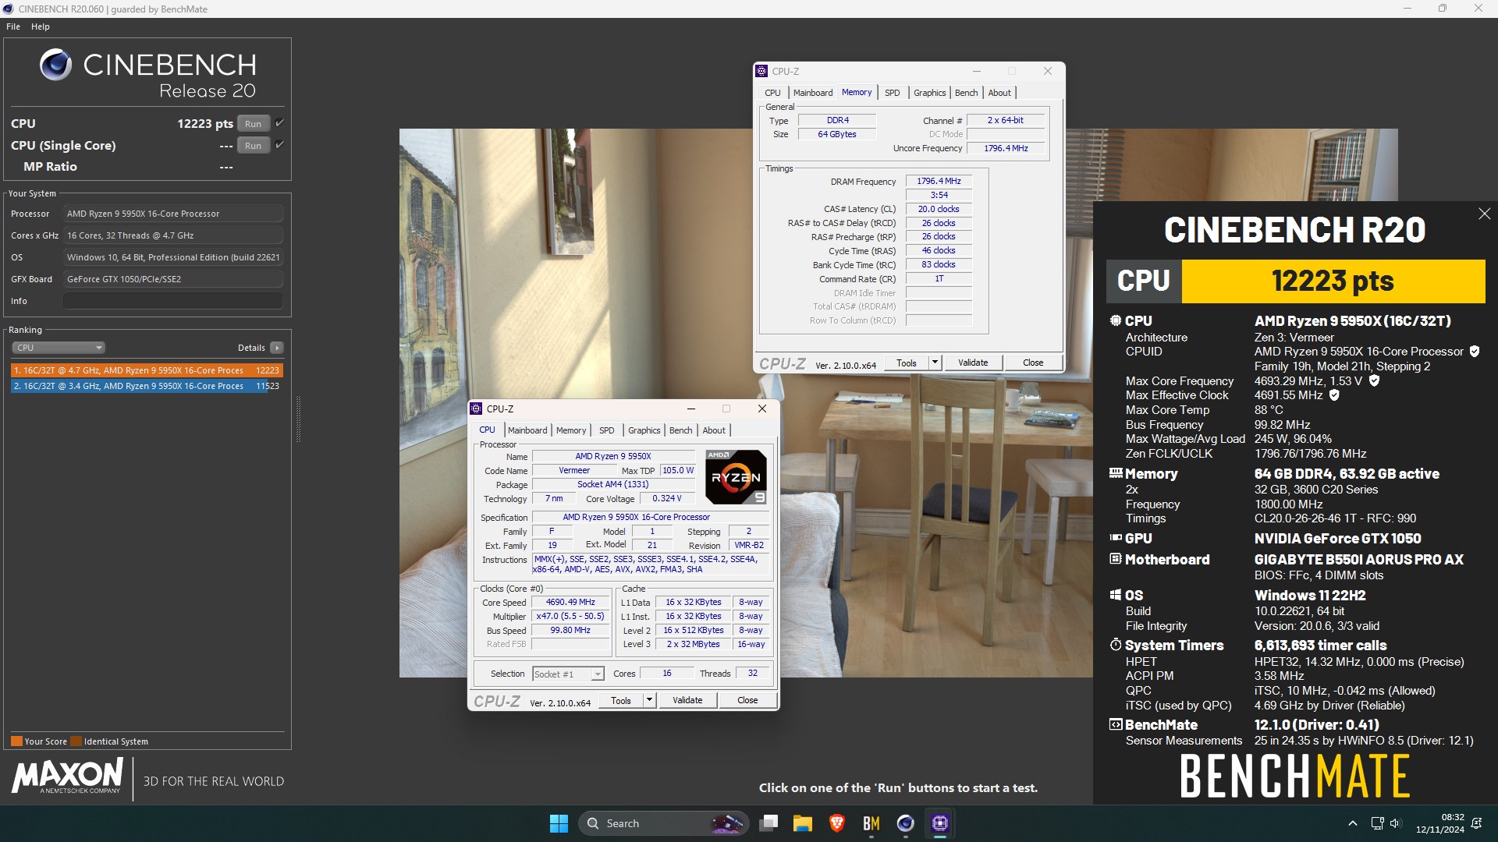1498x842 pixels.
Task: Click the OS Windows section icon
Action: (x=1116, y=595)
